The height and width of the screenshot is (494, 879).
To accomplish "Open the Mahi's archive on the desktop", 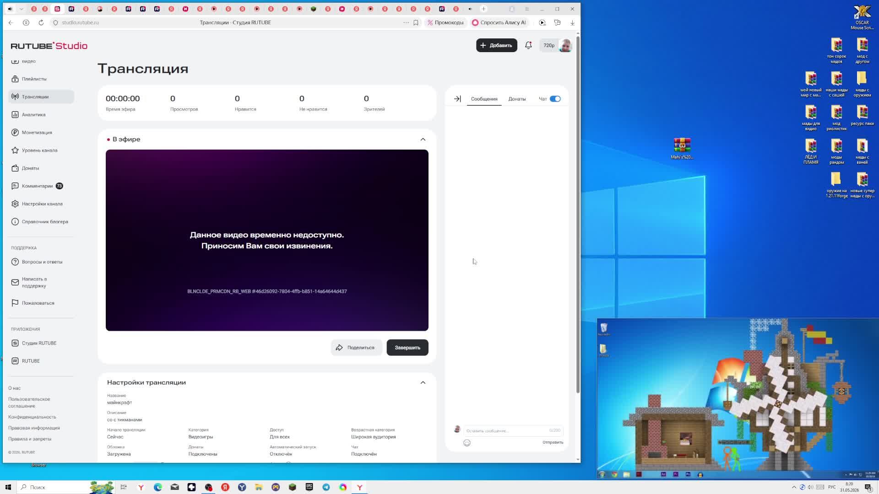I will point(682,149).
